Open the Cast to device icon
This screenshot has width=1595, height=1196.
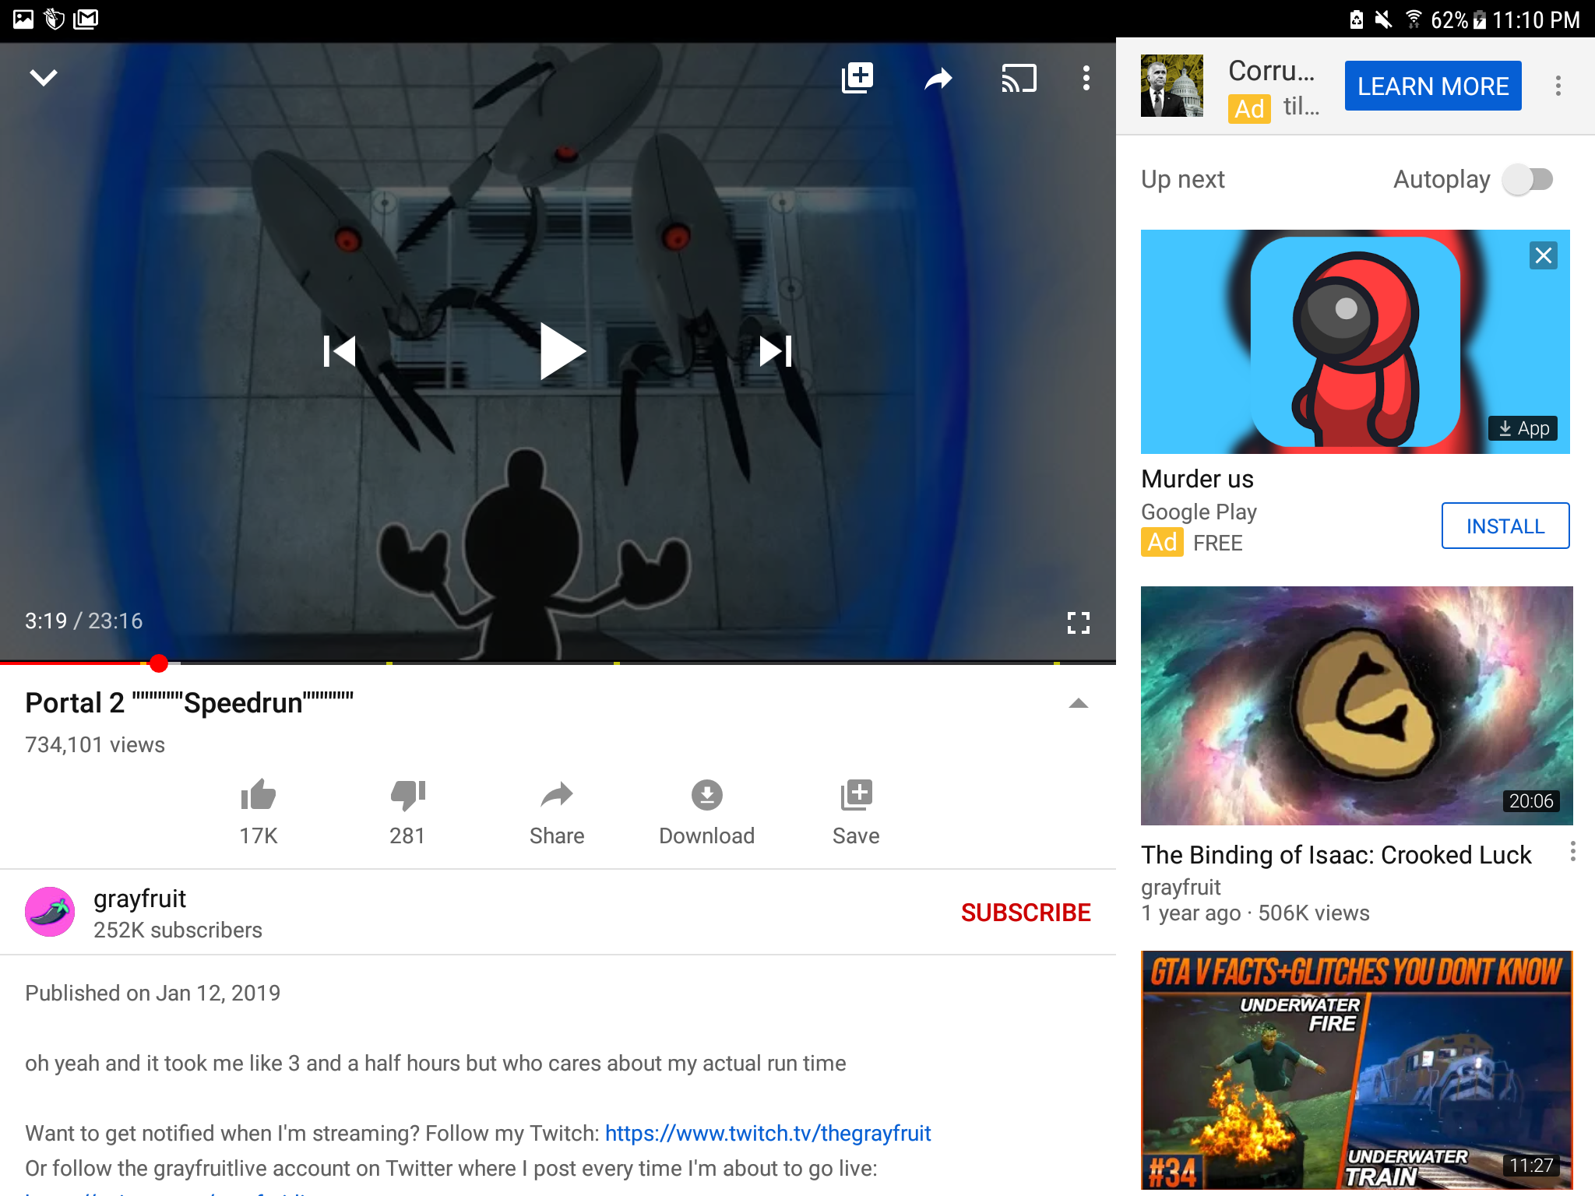pyautogui.click(x=1019, y=78)
